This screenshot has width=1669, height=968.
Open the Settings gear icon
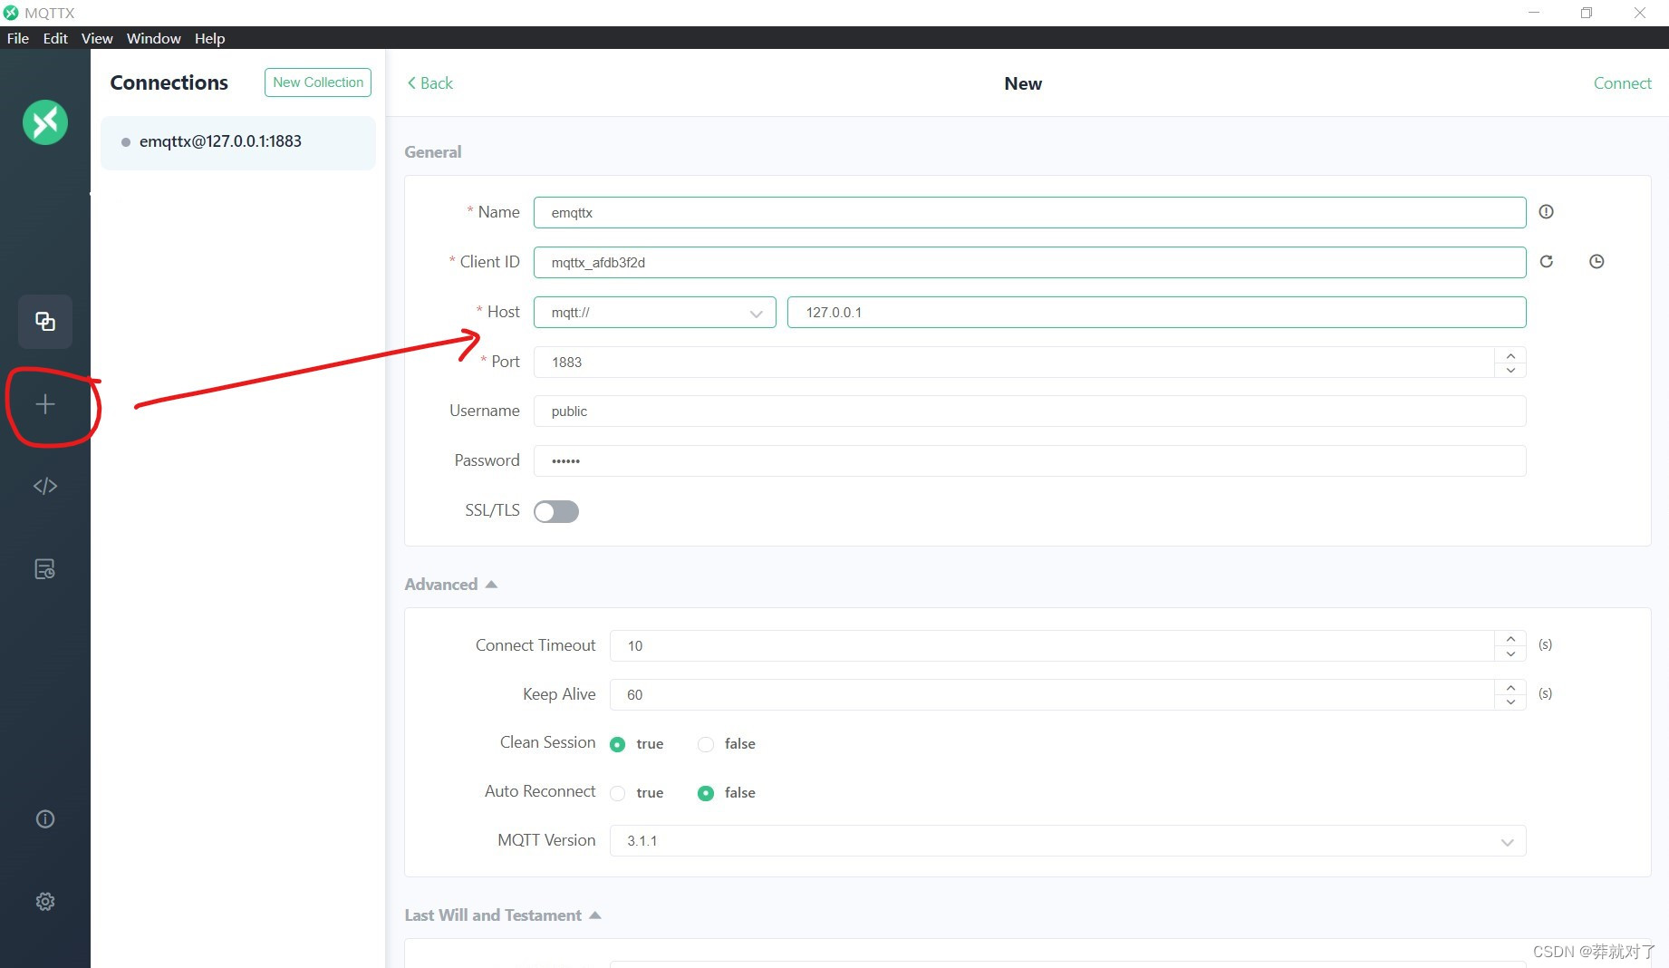click(x=45, y=902)
